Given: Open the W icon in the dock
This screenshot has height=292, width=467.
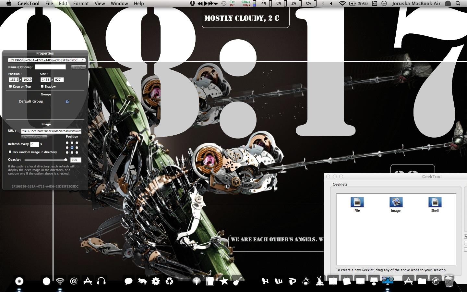Looking at the screenshot, I should coord(279,281).
